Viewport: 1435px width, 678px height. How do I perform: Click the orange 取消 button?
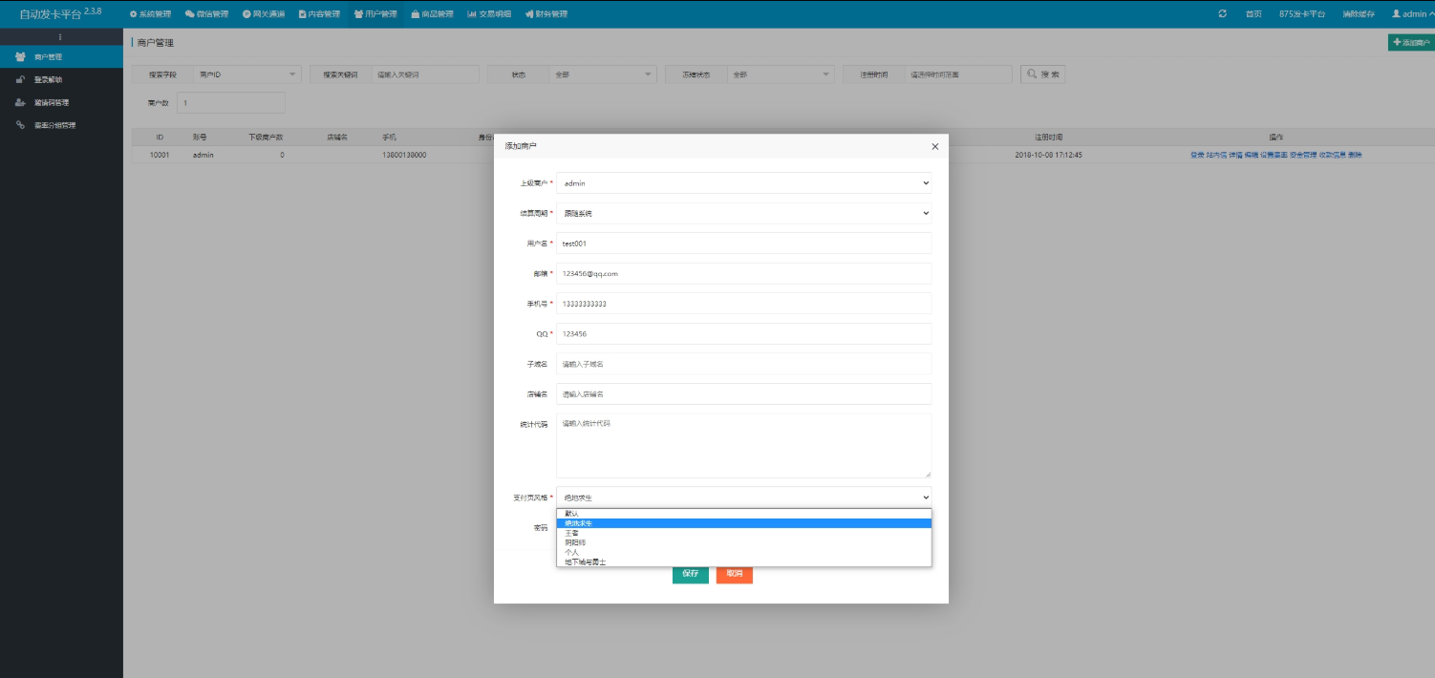[734, 574]
